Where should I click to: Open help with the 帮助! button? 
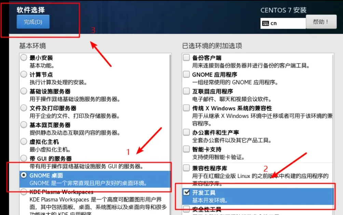pyautogui.click(x=321, y=22)
